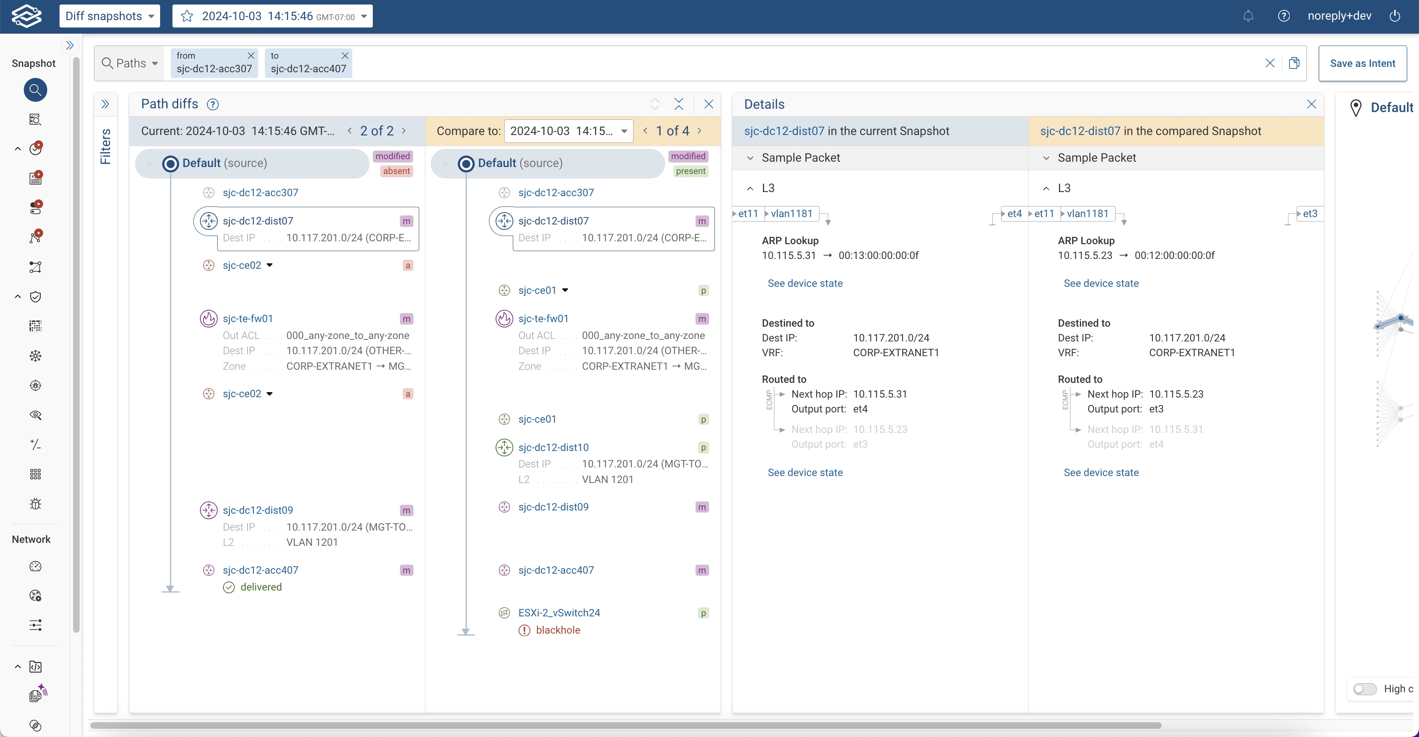The image size is (1419, 737).
Task: Expand the sjc-ce02 dropdown arrow
Action: click(269, 266)
